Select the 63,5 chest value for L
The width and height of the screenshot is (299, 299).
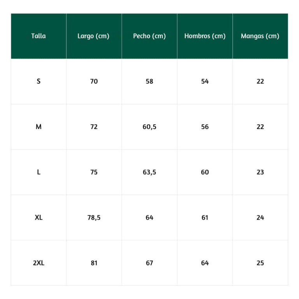(149, 172)
